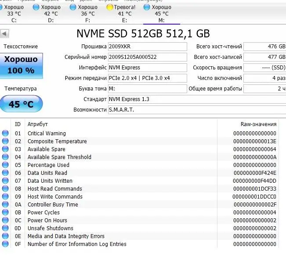Select the Percentage Used attribute row
The image size is (286, 264).
point(140,165)
